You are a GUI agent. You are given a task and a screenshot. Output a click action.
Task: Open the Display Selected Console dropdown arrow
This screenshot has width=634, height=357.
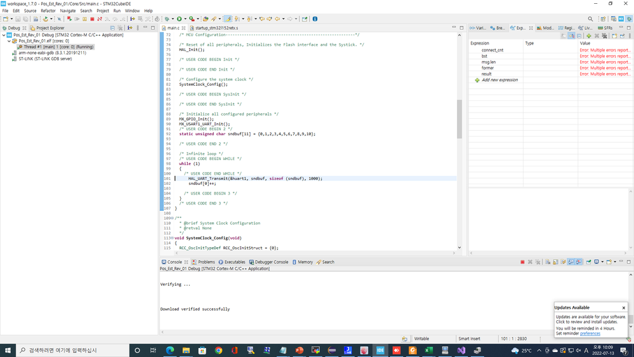click(x=602, y=262)
